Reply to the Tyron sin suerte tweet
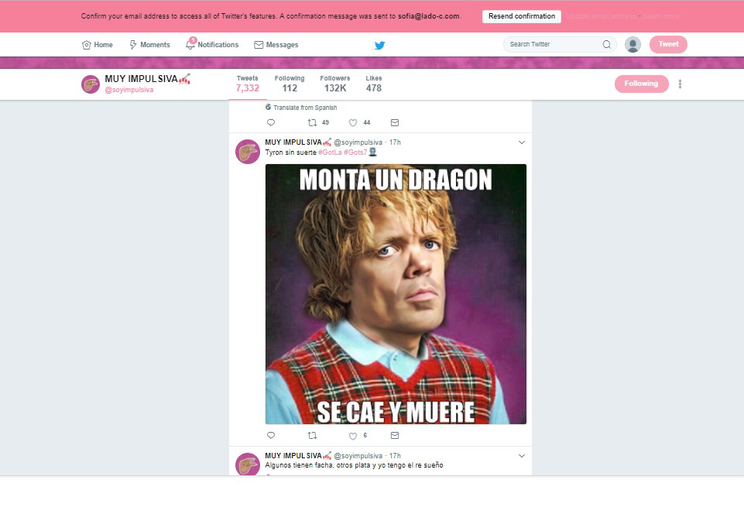This screenshot has height=514, width=744. [x=271, y=435]
